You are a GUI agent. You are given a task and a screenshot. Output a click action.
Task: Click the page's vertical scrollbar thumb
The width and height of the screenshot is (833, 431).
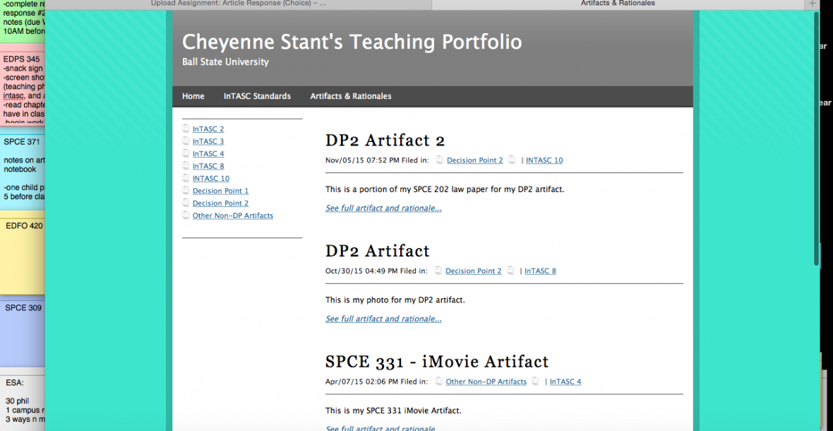tap(816, 141)
